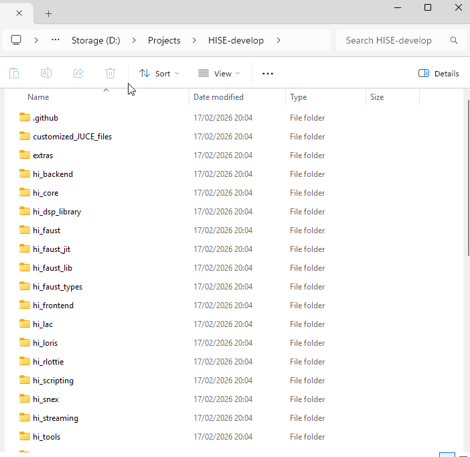The width and height of the screenshot is (470, 457).
Task: Select the hi_faust_types folder icon
Action: (x=25, y=286)
